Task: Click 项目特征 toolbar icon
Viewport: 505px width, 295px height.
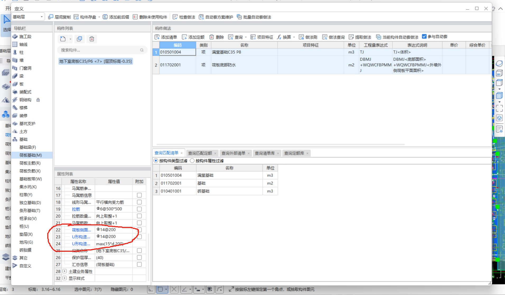Action: click(x=253, y=37)
